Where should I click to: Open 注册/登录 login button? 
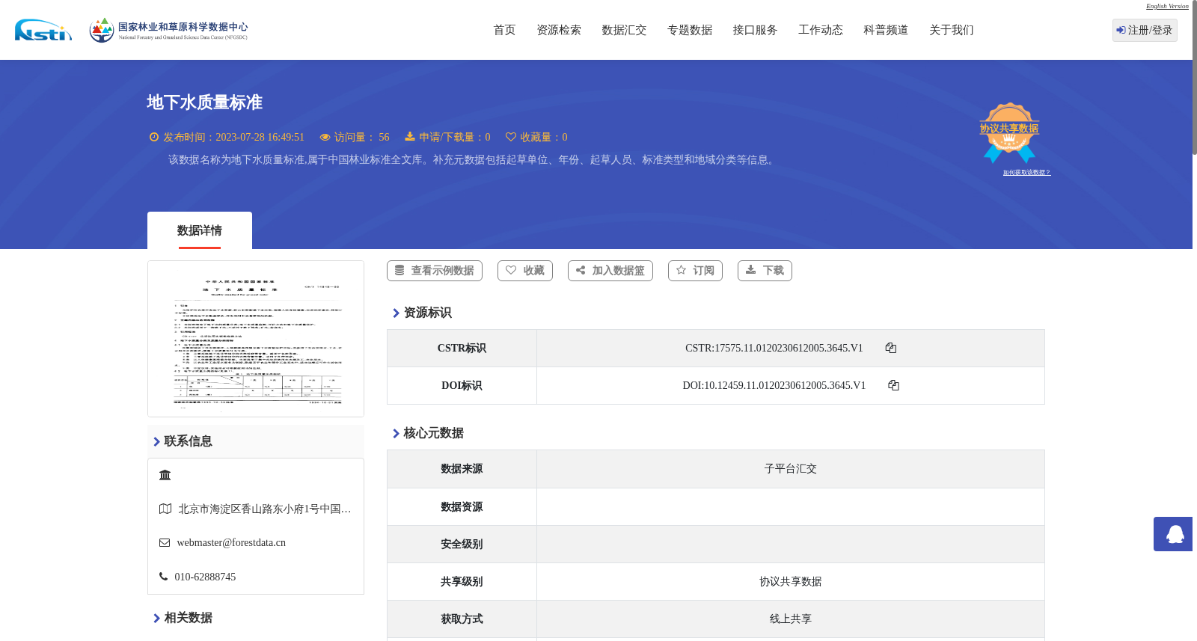click(x=1145, y=30)
